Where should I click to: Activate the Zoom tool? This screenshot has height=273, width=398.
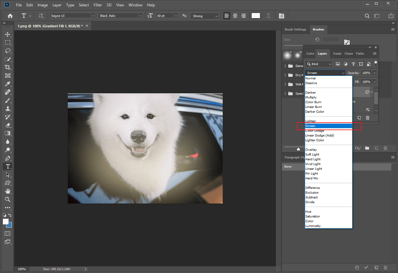(7, 199)
